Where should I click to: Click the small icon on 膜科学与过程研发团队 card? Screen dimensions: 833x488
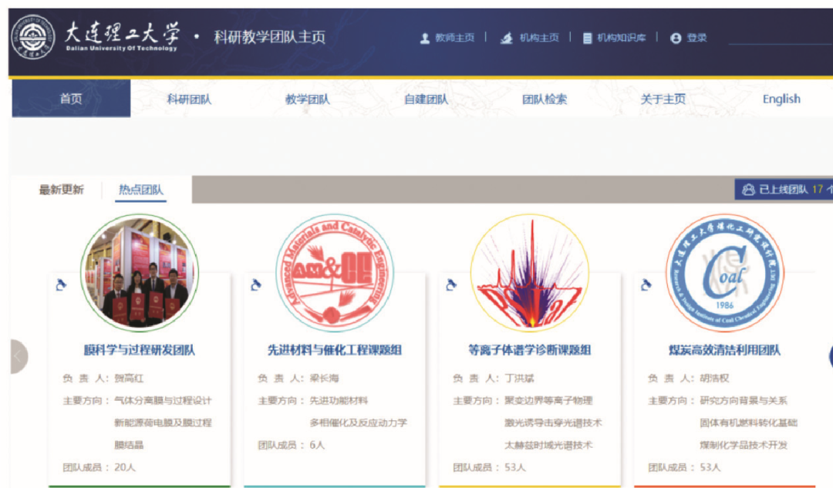pos(62,285)
